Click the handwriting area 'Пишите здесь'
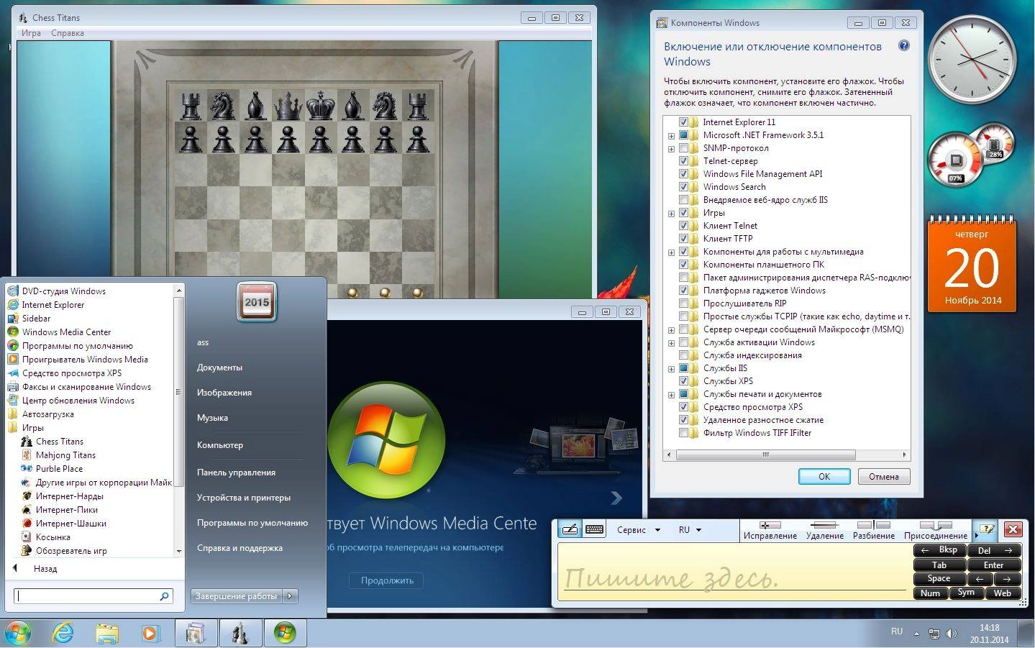1035x648 pixels. click(734, 572)
